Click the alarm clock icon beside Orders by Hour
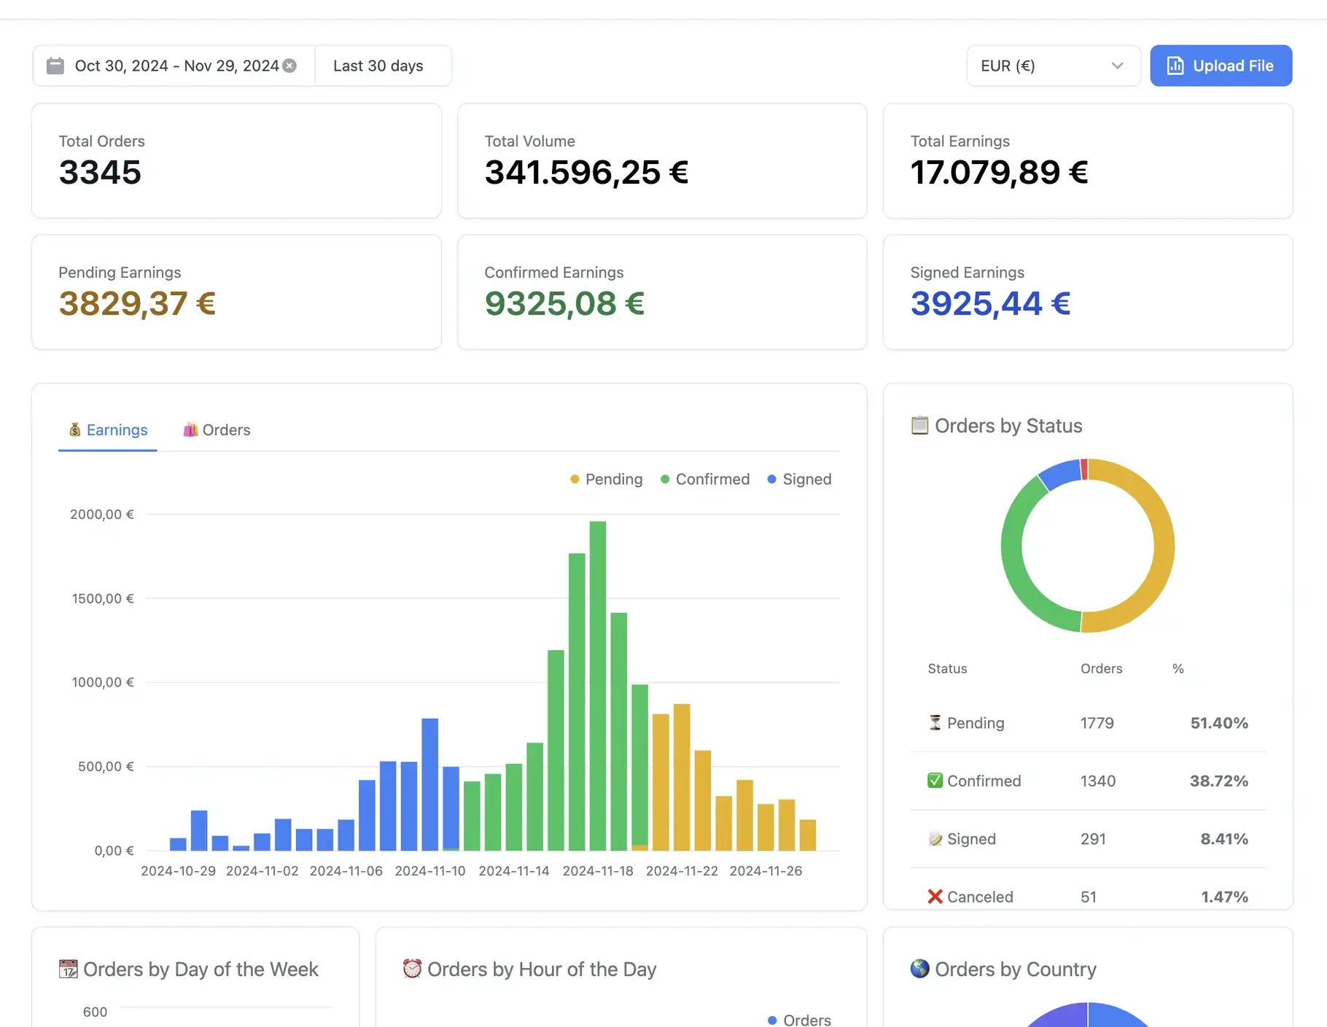The height and width of the screenshot is (1027, 1327). click(413, 969)
